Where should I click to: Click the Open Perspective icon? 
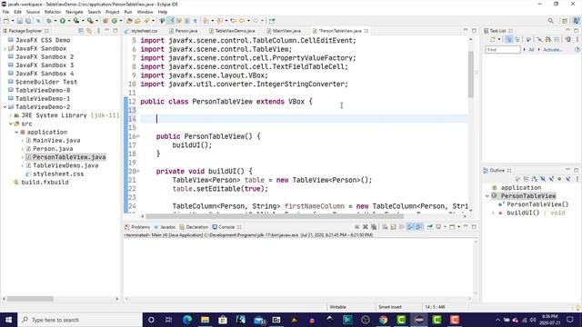point(565,21)
